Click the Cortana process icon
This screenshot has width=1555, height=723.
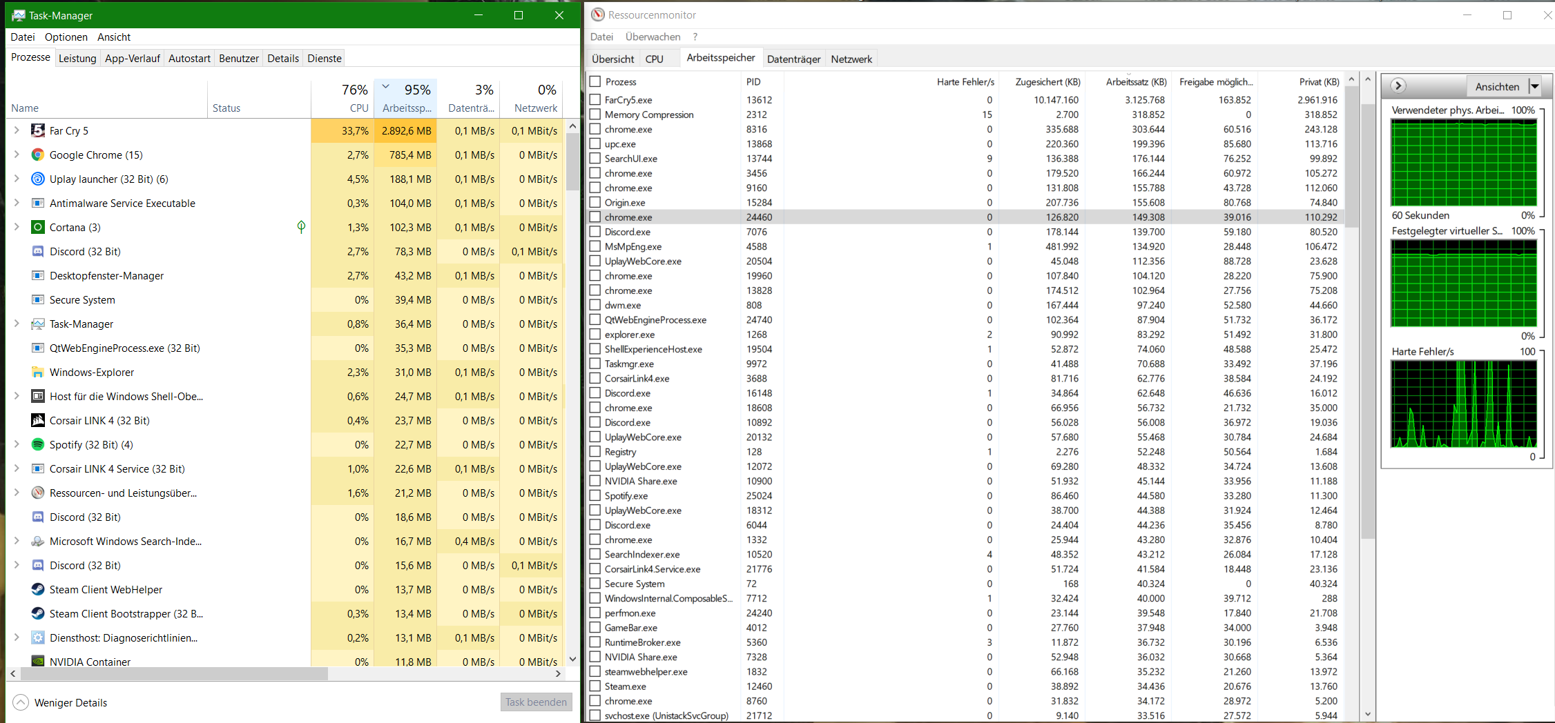(38, 227)
